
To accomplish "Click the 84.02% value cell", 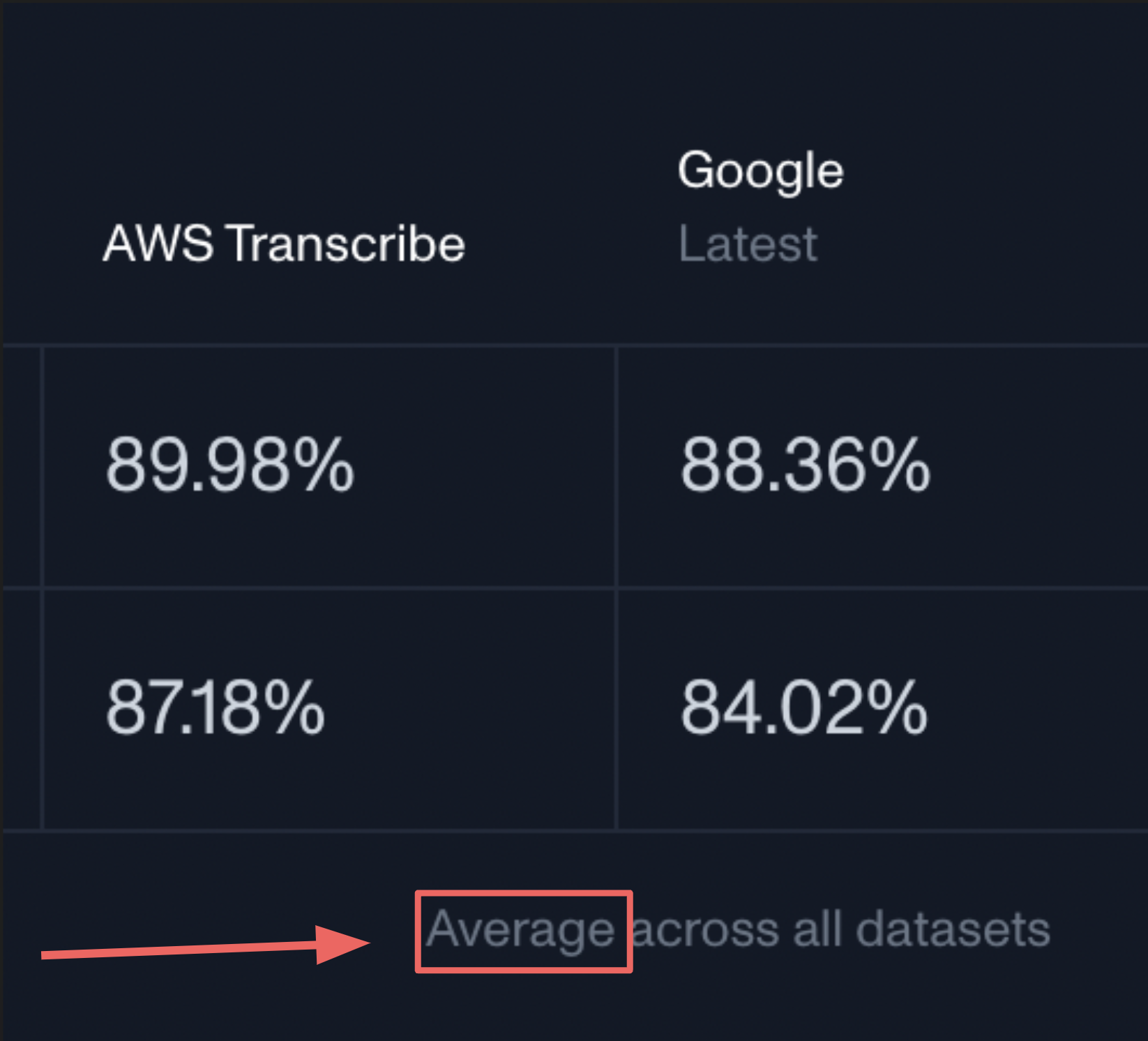I will tap(882, 710).
